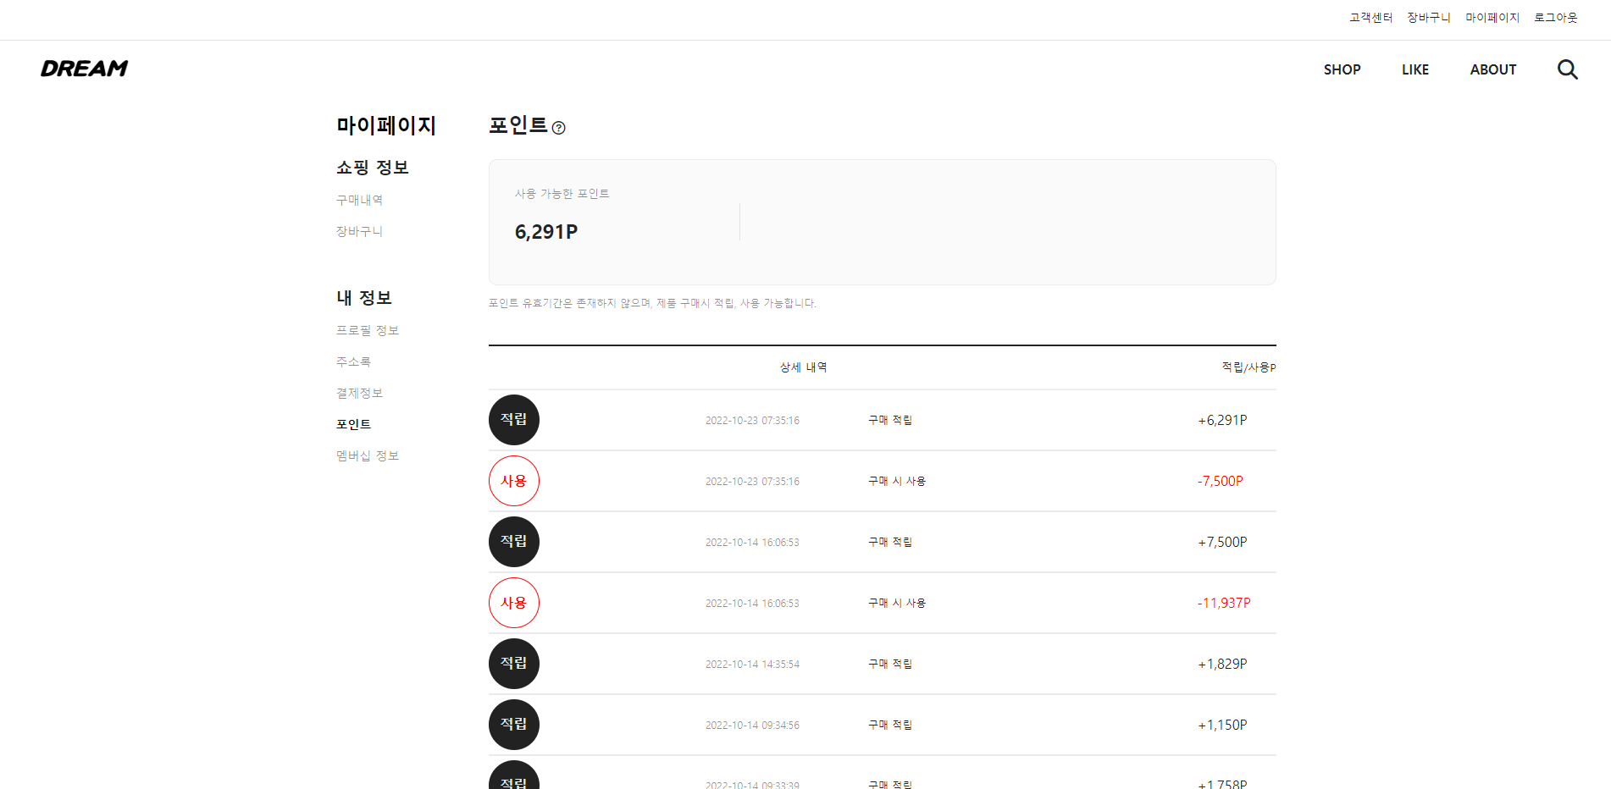Open 멤버십 정보 in the sidebar

pos(367,455)
